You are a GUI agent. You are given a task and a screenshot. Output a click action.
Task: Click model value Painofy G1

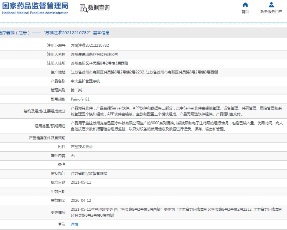click(x=80, y=99)
